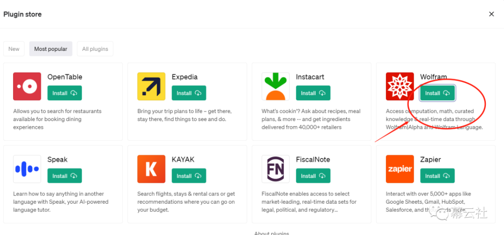Image resolution: width=504 pixels, height=235 pixels.
Task: Click the KAYAK orange K logo
Action: (151, 169)
